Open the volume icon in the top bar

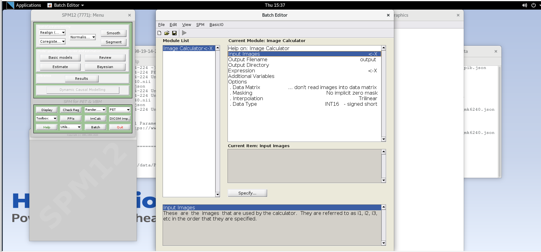coord(525,5)
